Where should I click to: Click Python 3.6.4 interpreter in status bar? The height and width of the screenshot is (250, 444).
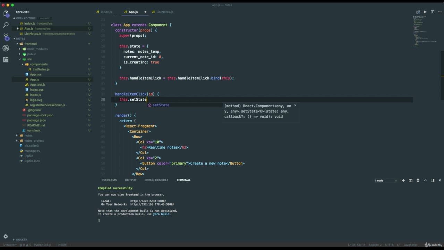pos(42,245)
